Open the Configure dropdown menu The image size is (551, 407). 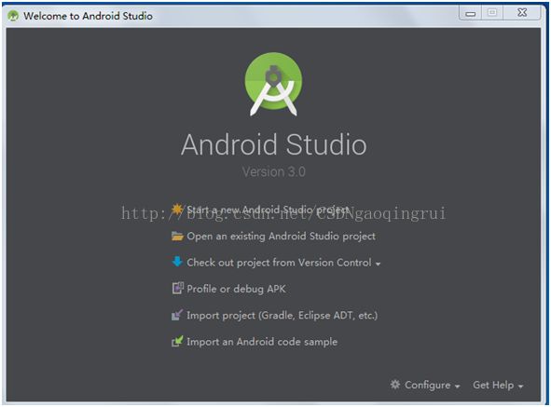425,386
